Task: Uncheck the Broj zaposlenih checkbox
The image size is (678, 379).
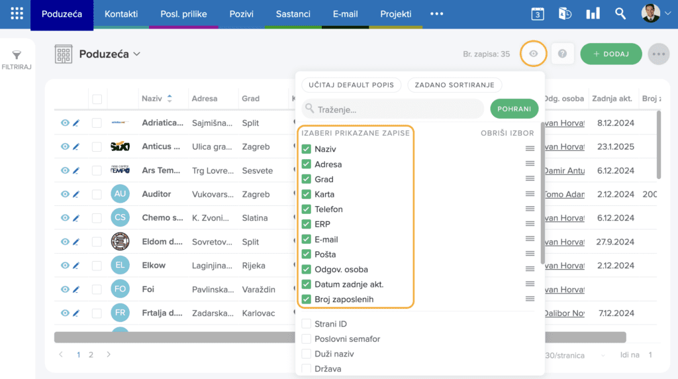Action: 307,299
